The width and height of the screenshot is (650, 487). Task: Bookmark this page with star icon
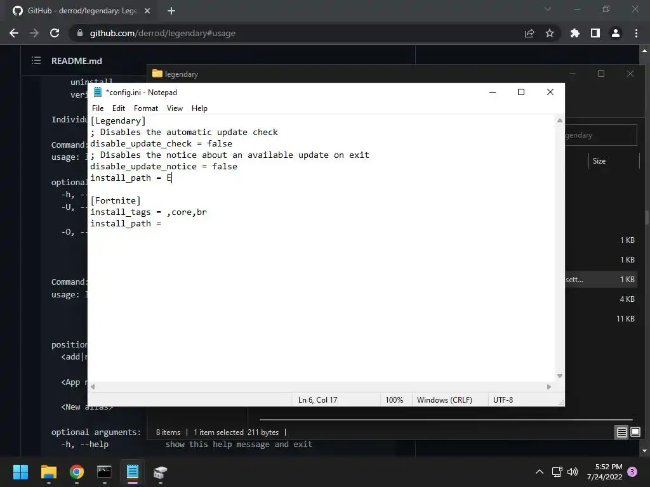(x=550, y=33)
